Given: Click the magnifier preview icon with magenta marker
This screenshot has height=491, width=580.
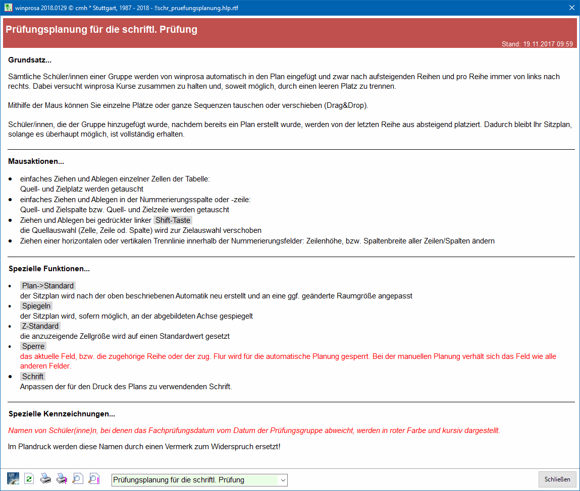Looking at the screenshot, I should coord(94,479).
